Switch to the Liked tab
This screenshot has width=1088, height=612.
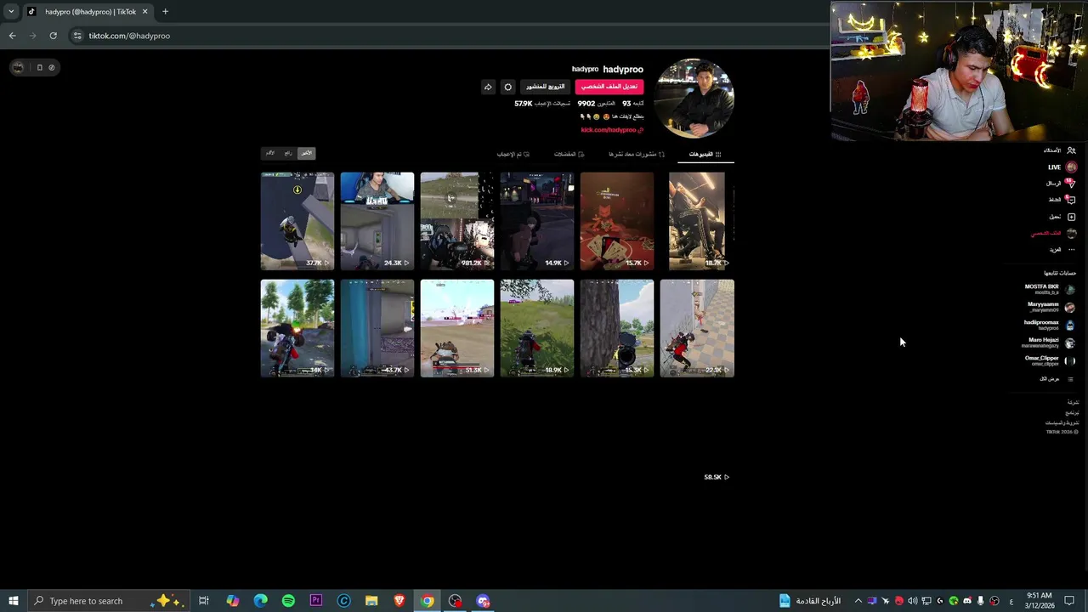click(x=513, y=154)
